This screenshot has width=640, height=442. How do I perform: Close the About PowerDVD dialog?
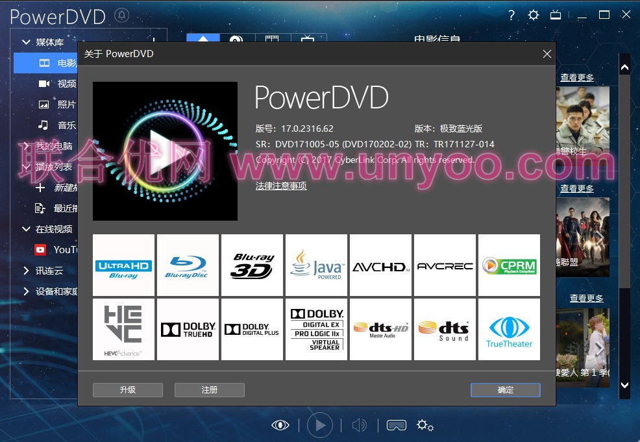coord(547,54)
